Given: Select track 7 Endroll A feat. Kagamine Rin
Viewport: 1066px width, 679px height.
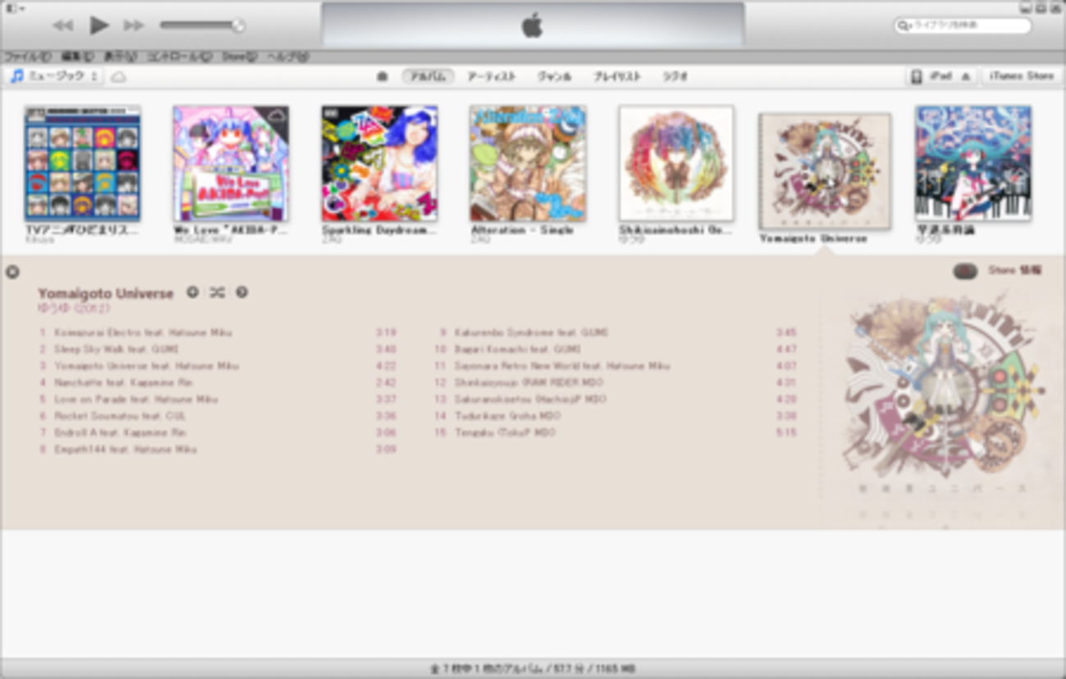Looking at the screenshot, I should [217, 432].
